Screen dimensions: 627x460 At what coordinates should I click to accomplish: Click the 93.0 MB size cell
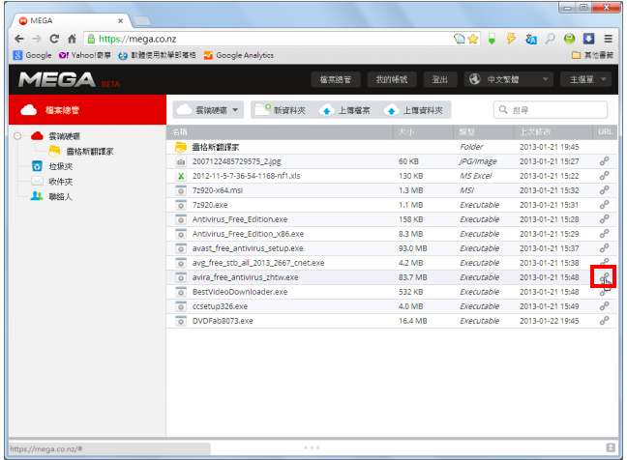pos(412,248)
